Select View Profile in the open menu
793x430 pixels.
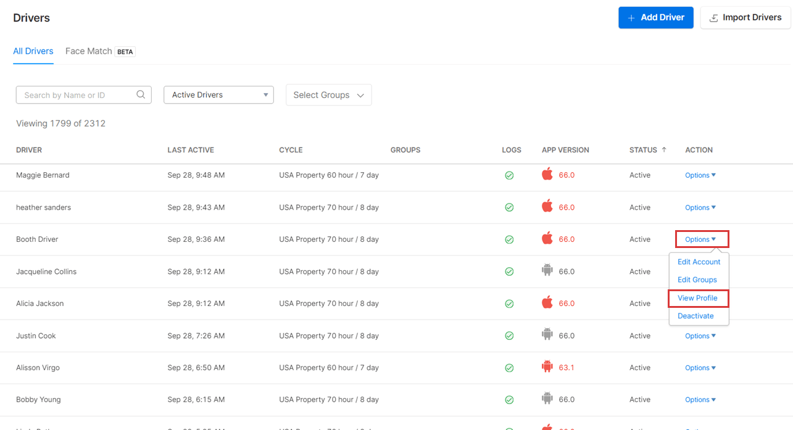click(698, 298)
